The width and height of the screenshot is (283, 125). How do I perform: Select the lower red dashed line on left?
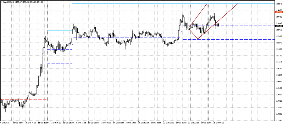pos(24,99)
